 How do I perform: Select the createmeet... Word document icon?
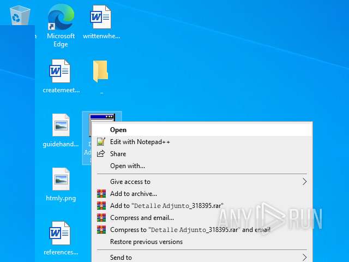coord(59,71)
